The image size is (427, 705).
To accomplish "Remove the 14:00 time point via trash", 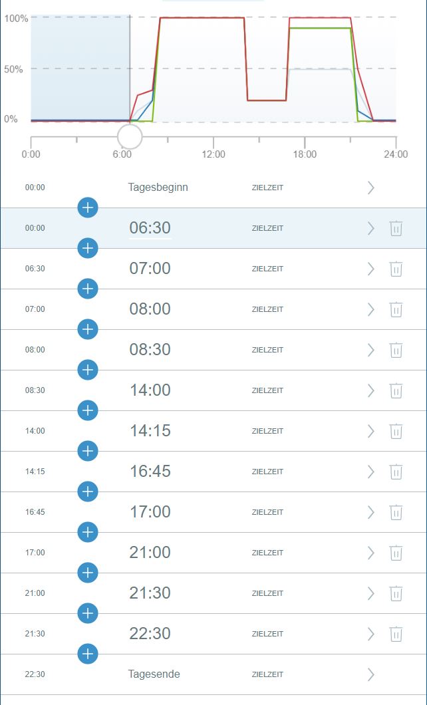I will 396,390.
